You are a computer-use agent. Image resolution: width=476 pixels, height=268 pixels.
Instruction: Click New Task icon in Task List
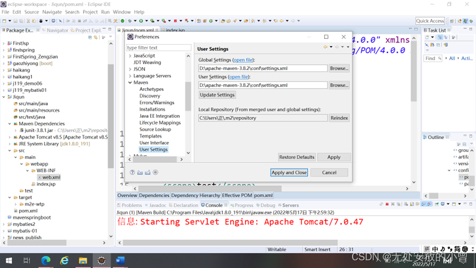(427, 37)
